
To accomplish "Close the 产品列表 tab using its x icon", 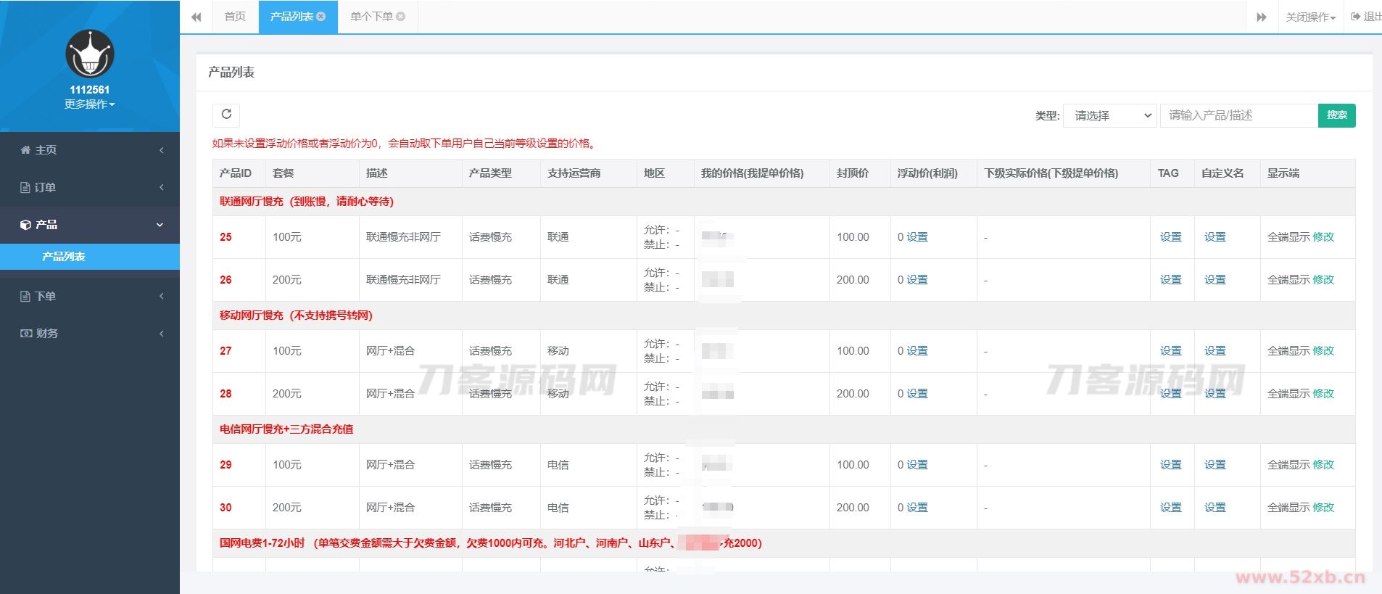I will point(321,17).
